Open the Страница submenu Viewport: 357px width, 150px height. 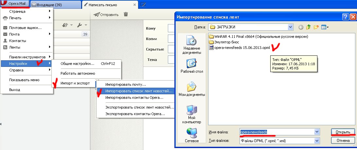click(27, 11)
